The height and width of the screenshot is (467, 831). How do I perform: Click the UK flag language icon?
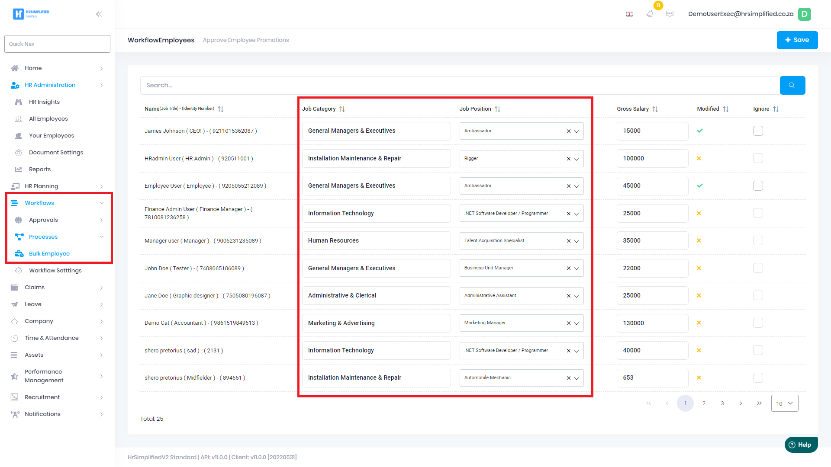click(630, 14)
